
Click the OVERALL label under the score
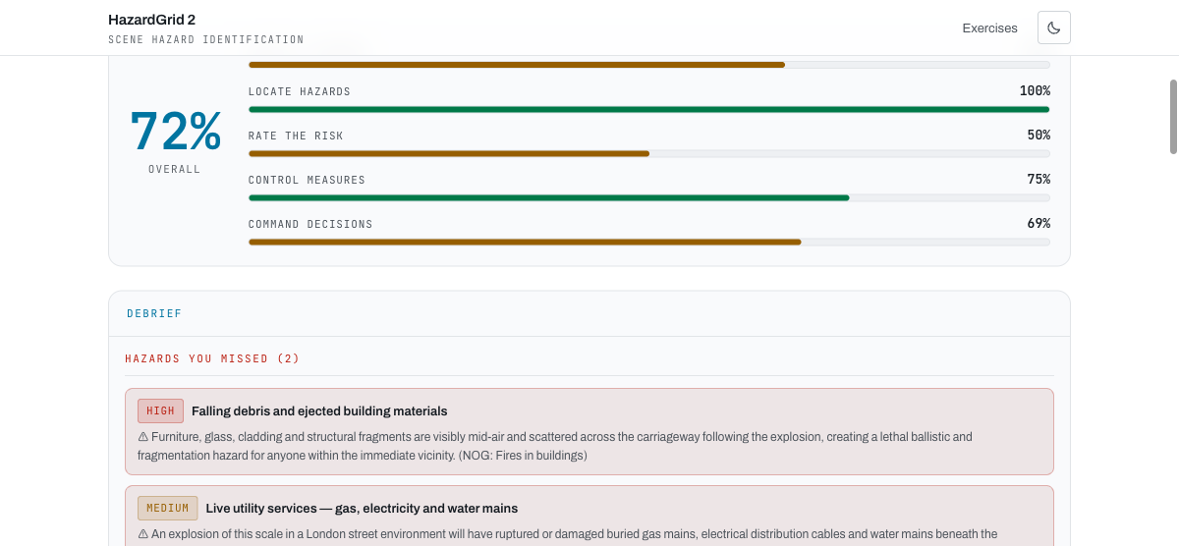[175, 170]
